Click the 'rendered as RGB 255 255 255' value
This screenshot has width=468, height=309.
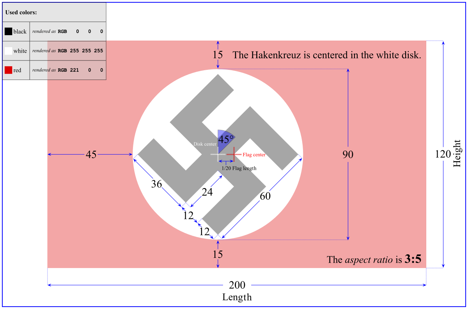[x=68, y=51]
